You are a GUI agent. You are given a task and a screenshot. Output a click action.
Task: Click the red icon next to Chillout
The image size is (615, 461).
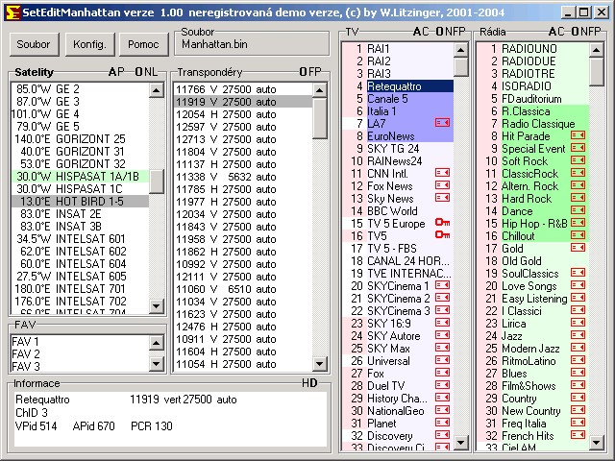coord(578,236)
